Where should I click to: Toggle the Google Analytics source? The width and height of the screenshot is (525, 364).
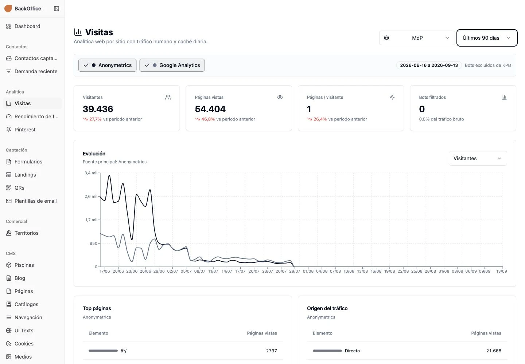tap(172, 65)
